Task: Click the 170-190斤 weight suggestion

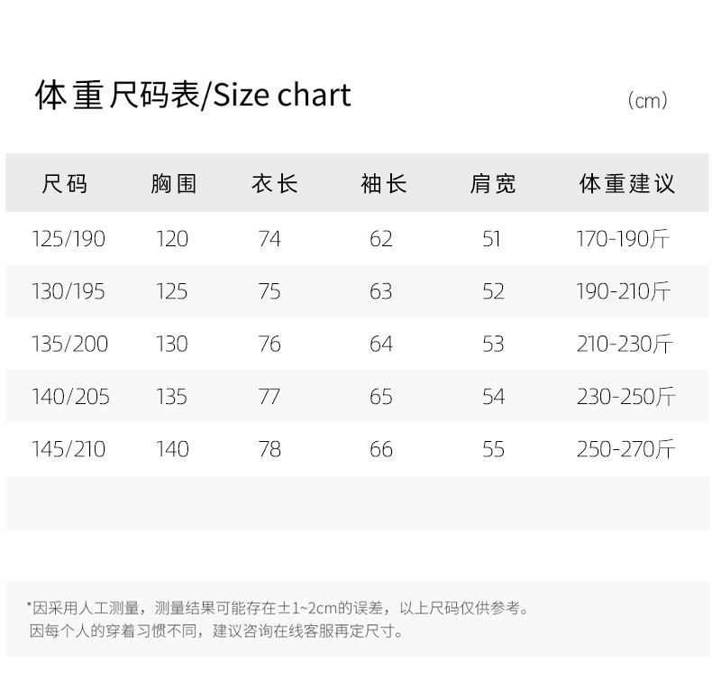Action: tap(624, 239)
